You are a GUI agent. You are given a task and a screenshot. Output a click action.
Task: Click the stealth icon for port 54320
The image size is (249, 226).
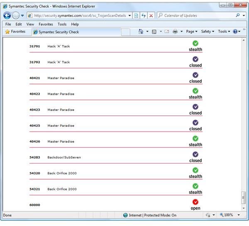[195, 170]
